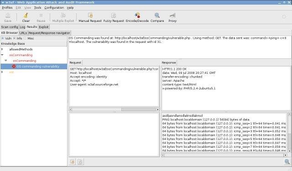
Task: Click the 'User-agent: w3af.sourceforge.net' header line
Action: coord(94,84)
